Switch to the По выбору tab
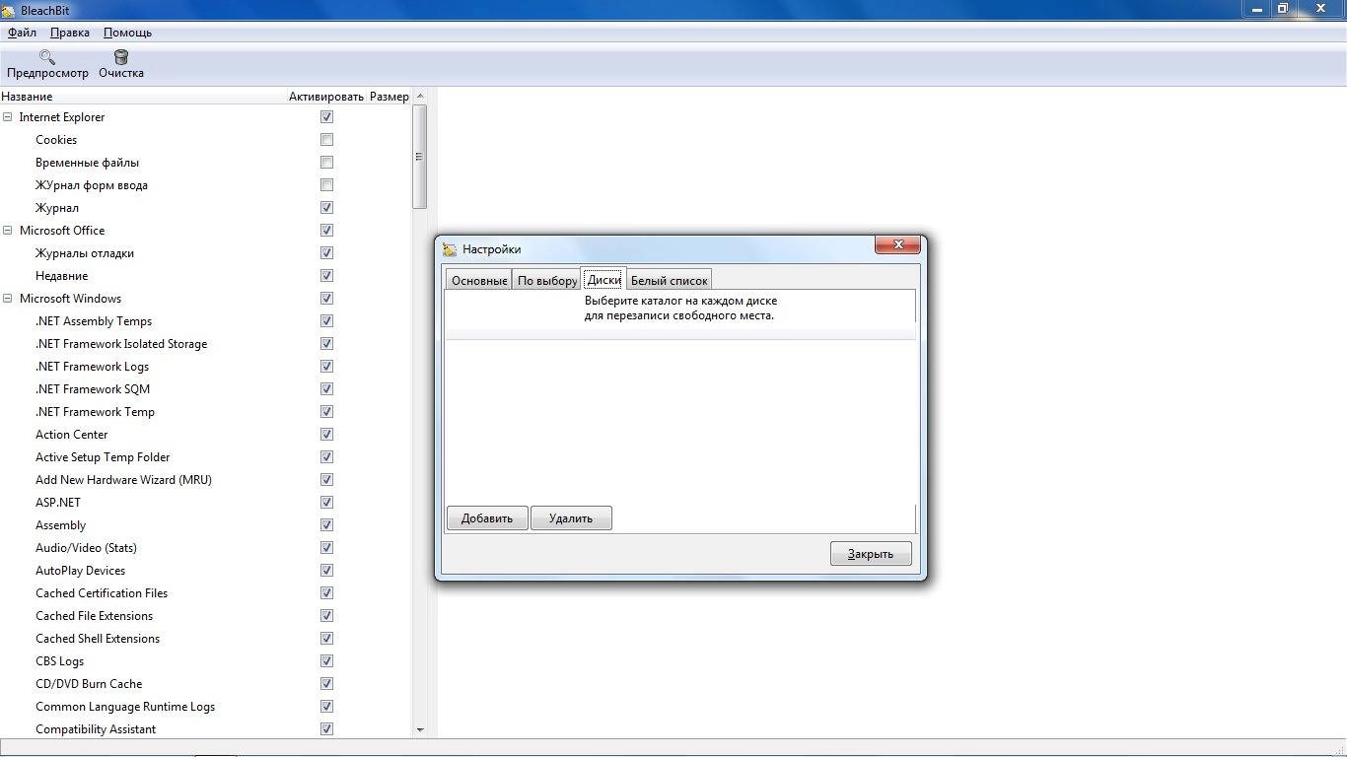 click(547, 280)
